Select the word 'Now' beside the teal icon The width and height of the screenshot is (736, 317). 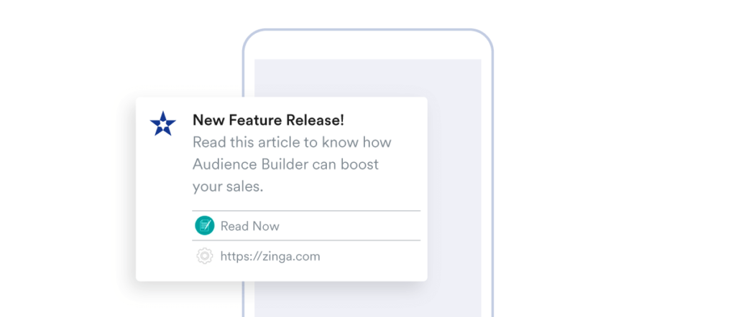pos(265,226)
